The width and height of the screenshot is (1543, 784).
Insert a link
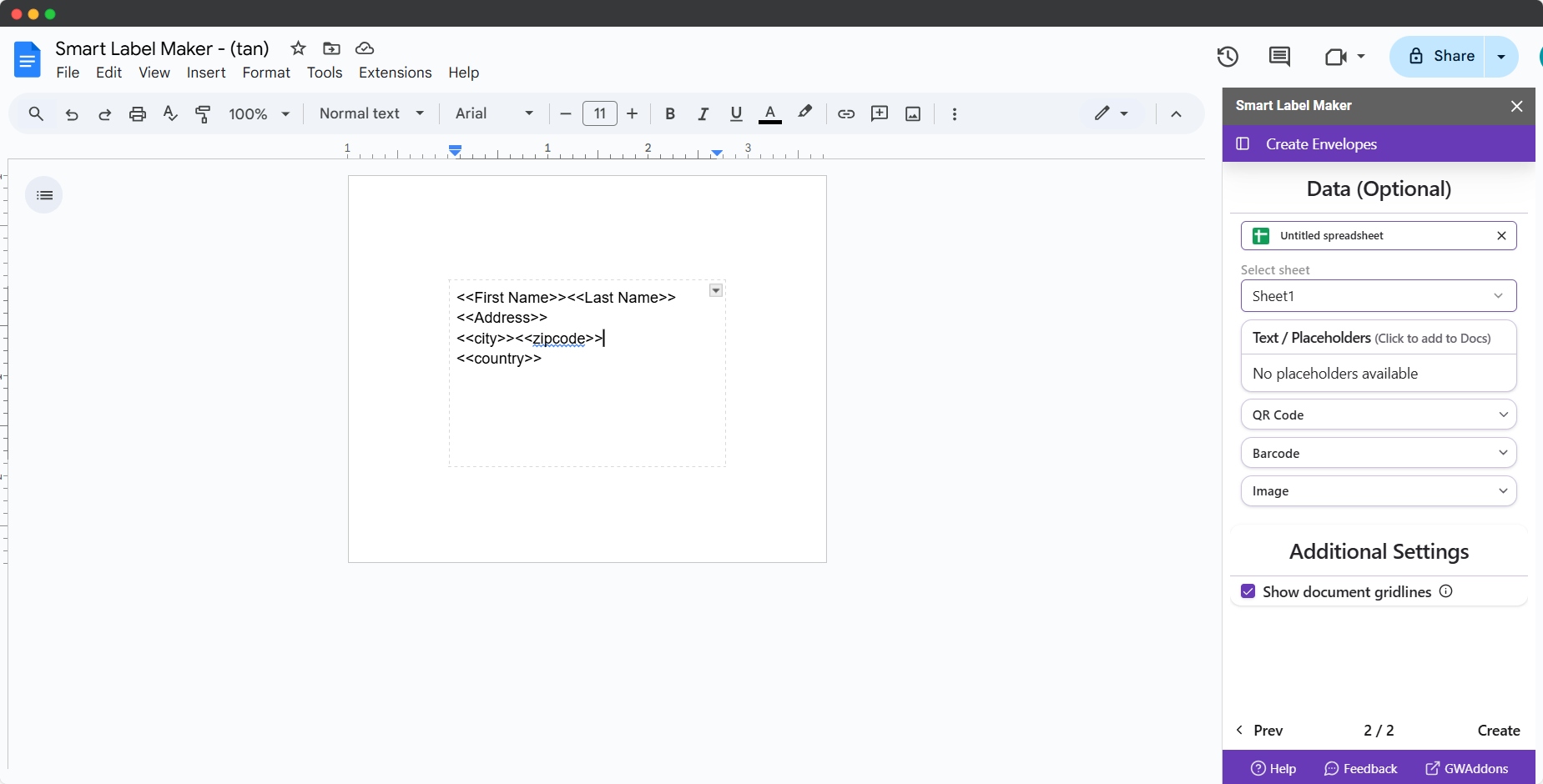[846, 113]
